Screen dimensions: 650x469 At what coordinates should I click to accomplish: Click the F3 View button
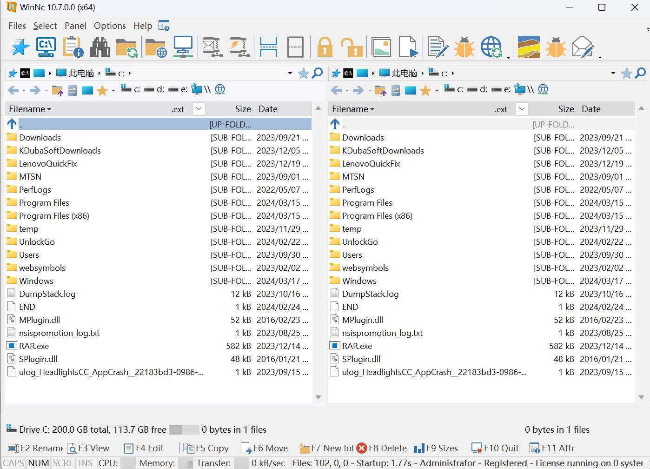click(89, 448)
